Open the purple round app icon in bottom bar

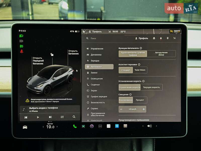point(92,126)
